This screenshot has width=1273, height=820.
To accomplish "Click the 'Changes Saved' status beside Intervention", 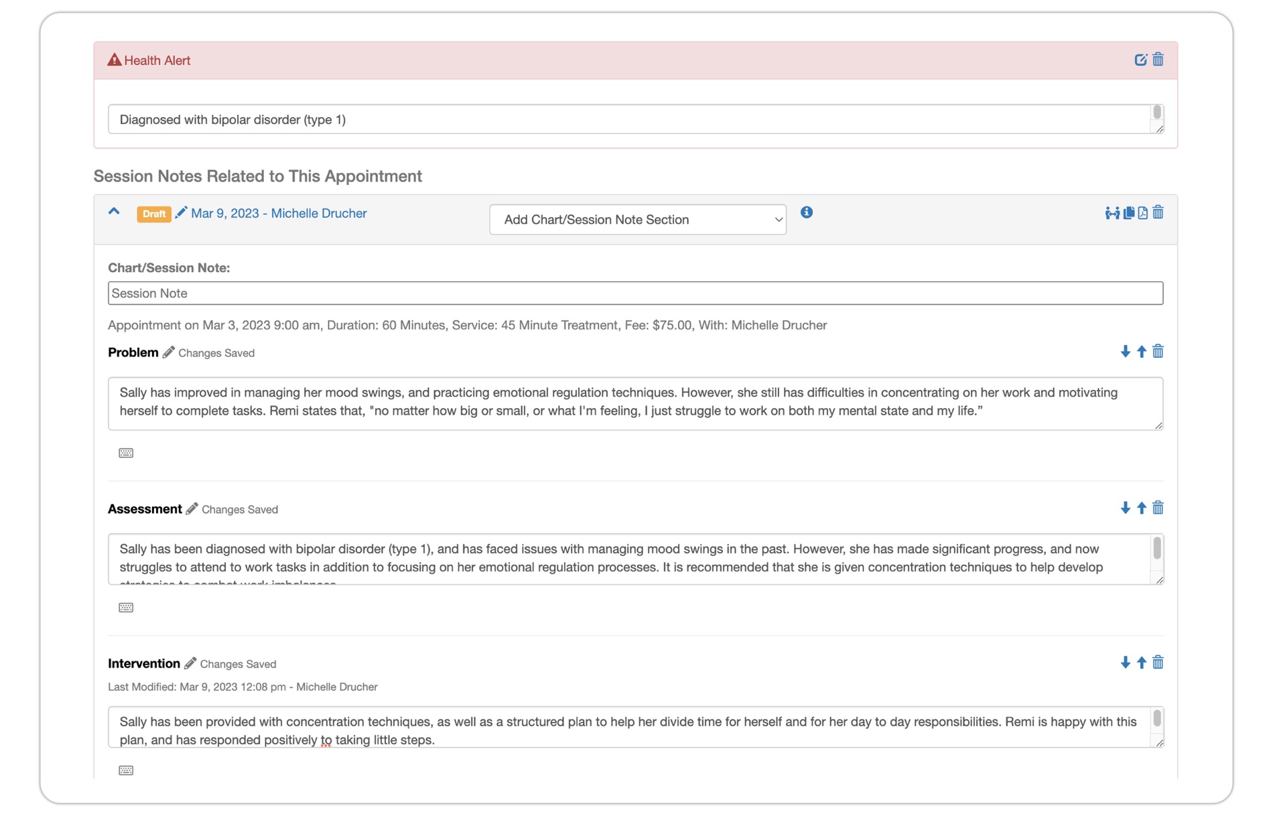I will tap(238, 664).
